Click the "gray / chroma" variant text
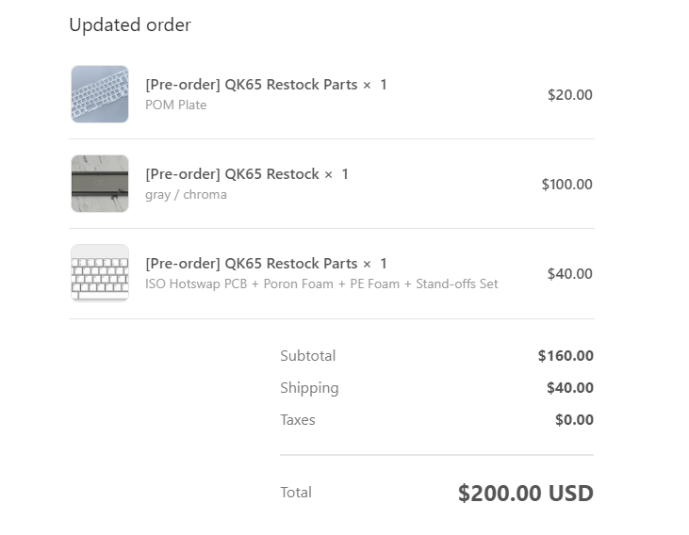 [x=186, y=195]
